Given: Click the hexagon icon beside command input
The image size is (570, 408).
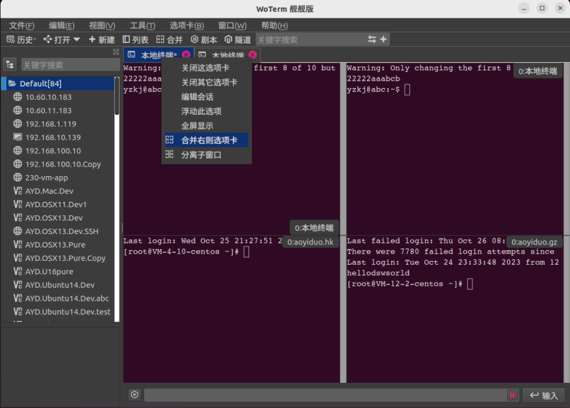Looking at the screenshot, I should click(x=135, y=395).
